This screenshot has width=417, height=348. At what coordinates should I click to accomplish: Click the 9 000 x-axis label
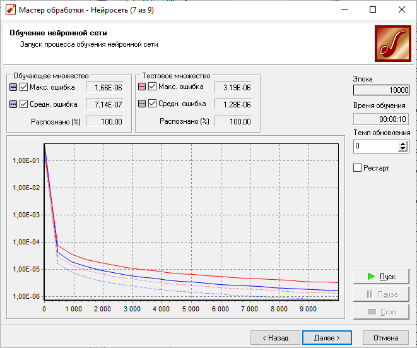click(x=308, y=309)
